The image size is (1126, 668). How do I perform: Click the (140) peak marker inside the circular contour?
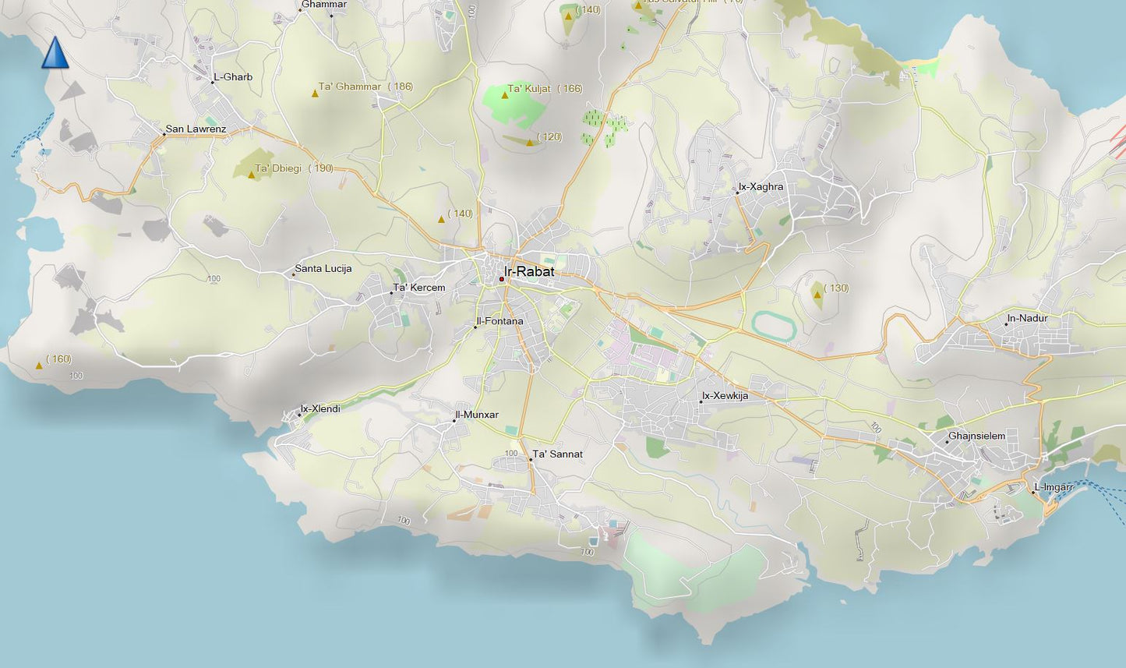pyautogui.click(x=568, y=15)
